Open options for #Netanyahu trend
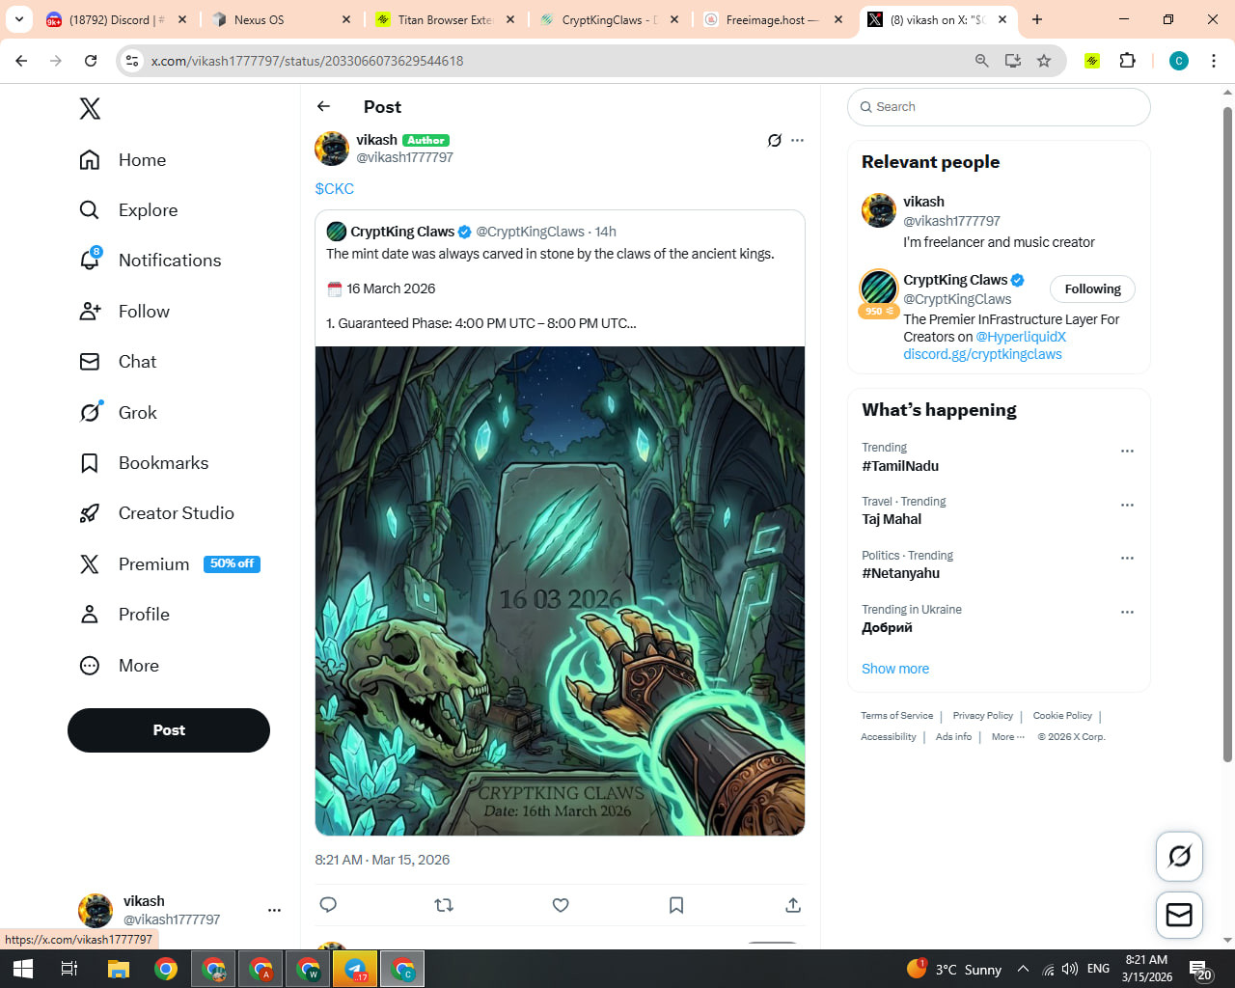The height and width of the screenshot is (988, 1235). 1127,558
